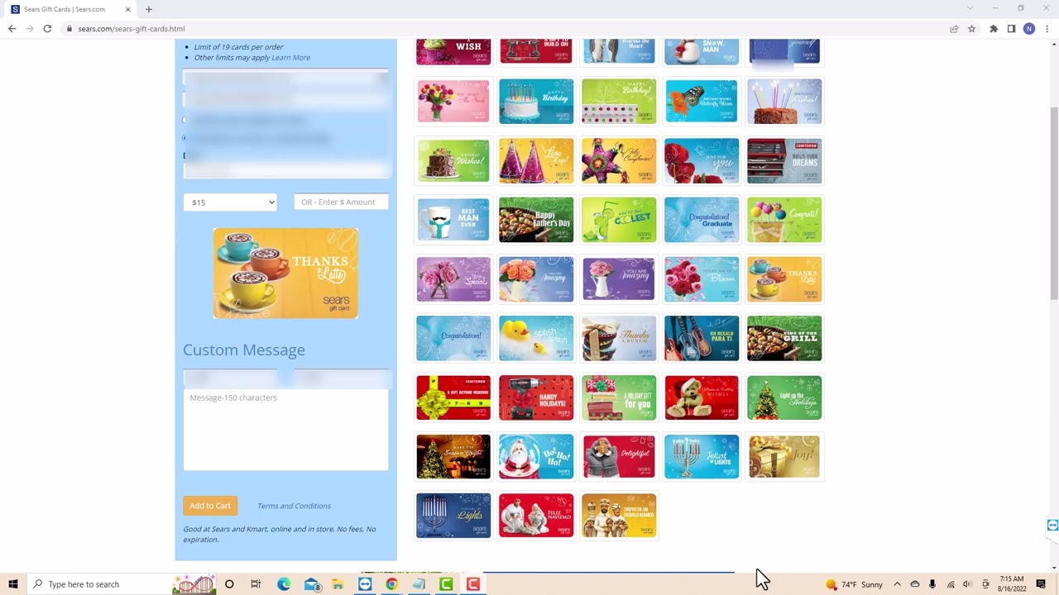Pick the Congratulations Graduate card
This screenshot has width=1059, height=595.
pos(702,220)
